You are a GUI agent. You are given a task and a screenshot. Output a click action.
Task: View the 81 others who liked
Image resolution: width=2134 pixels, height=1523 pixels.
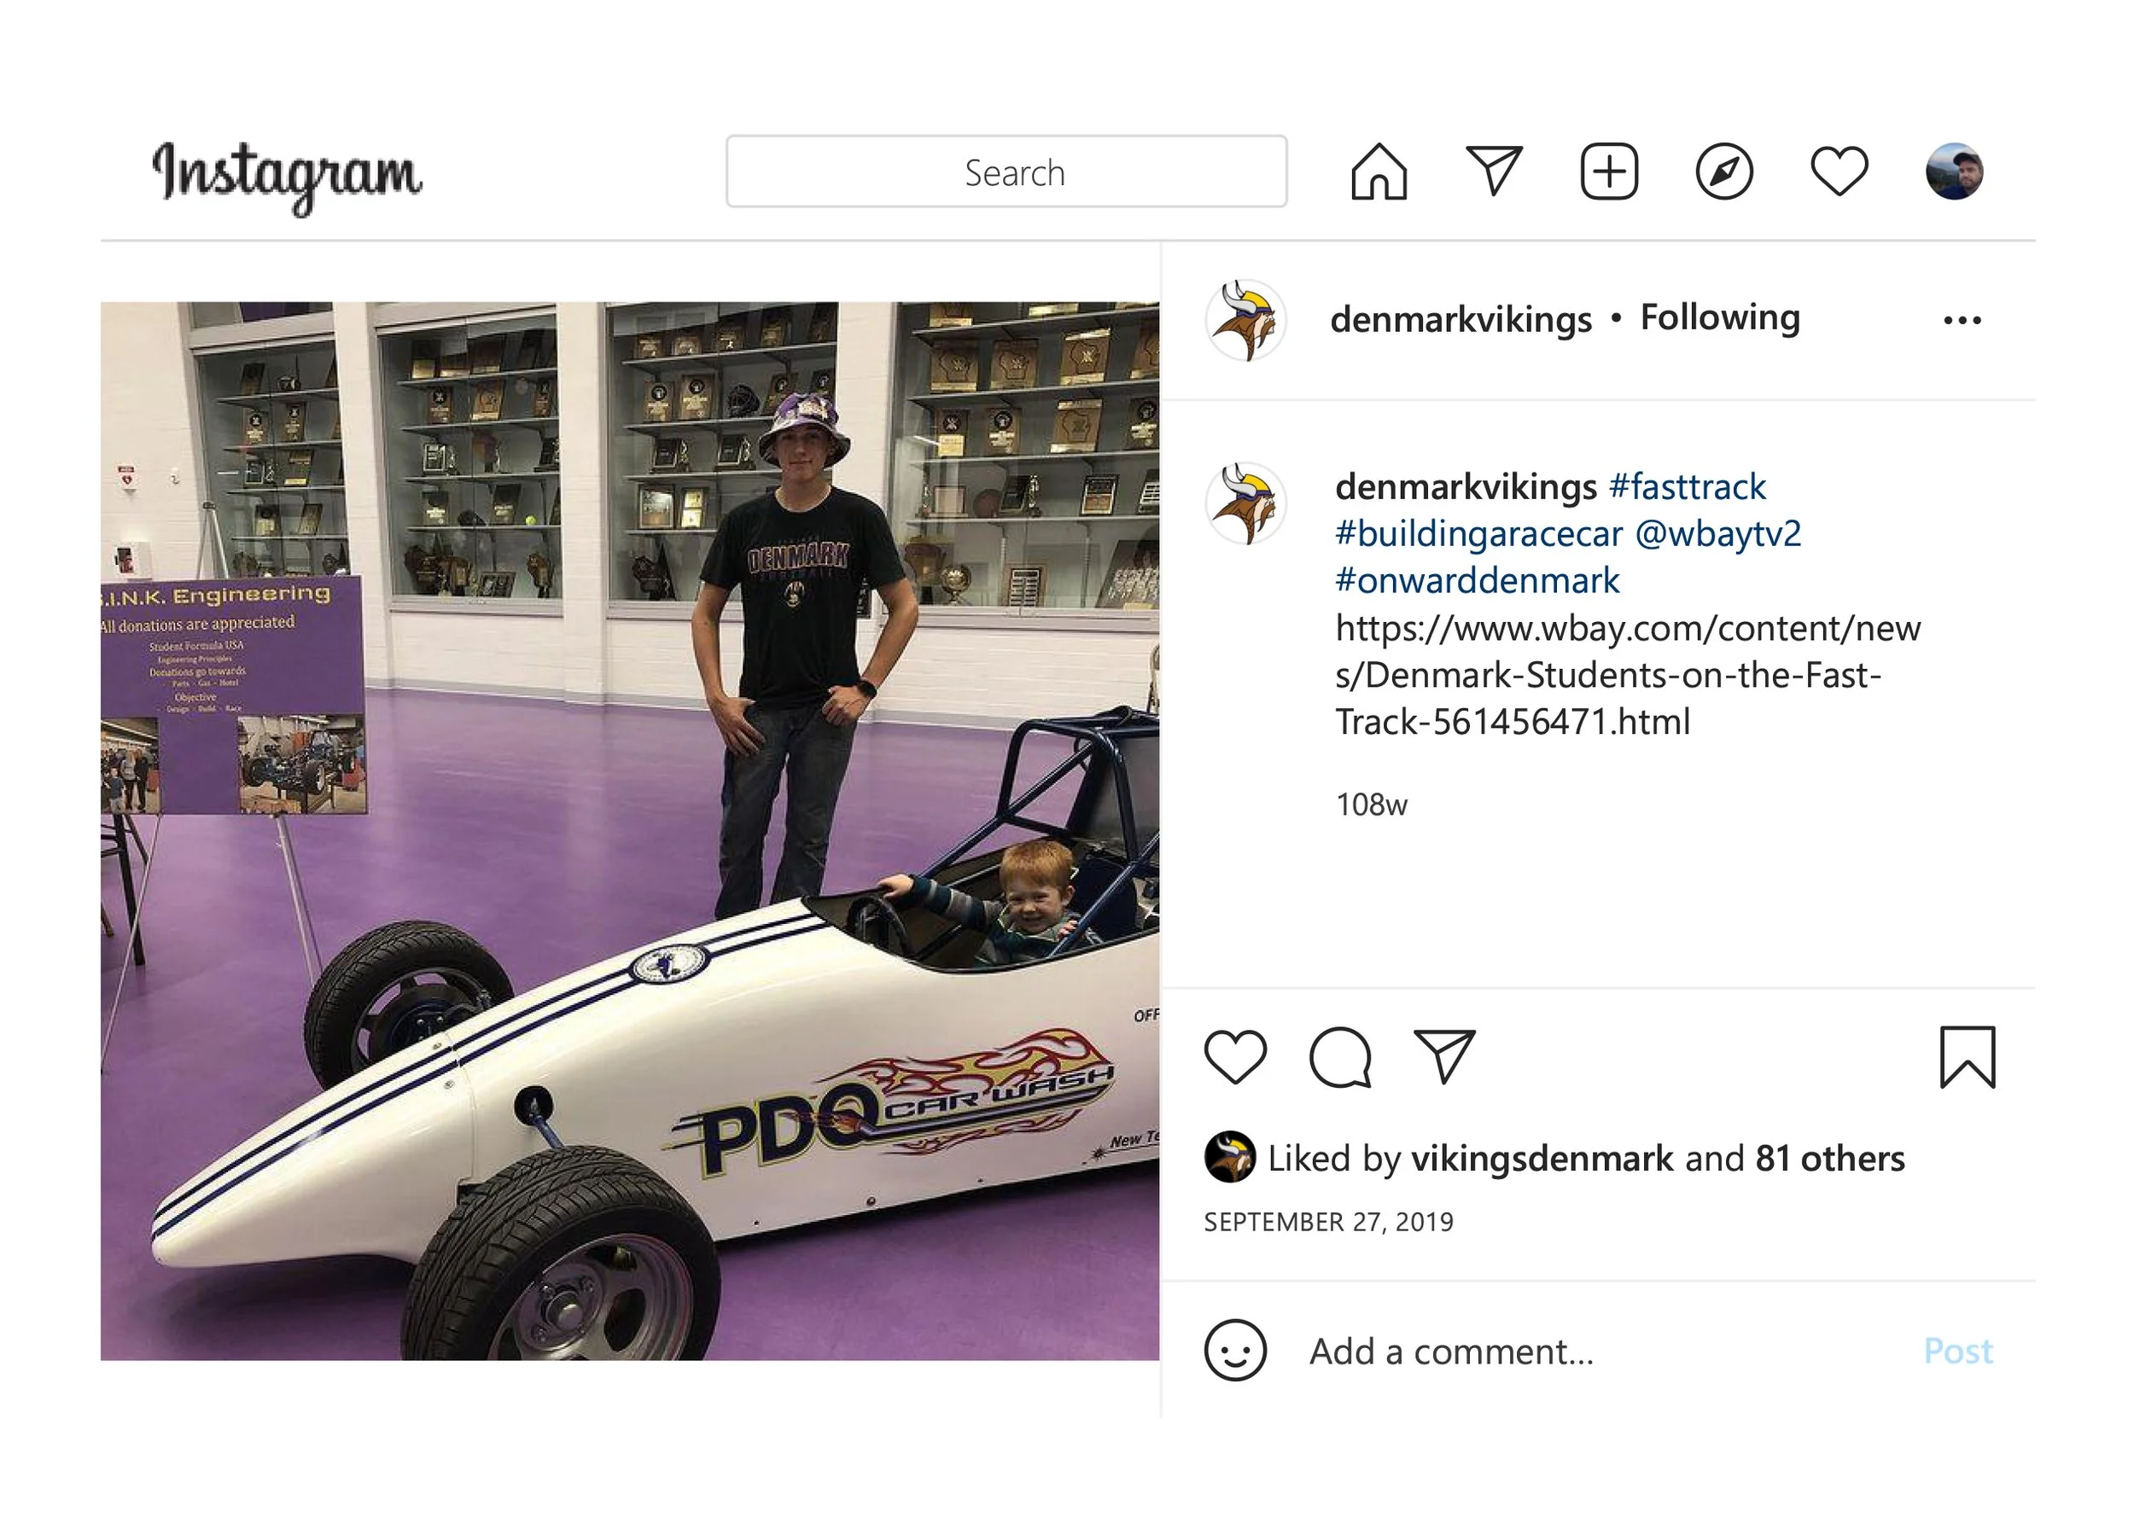click(1830, 1158)
